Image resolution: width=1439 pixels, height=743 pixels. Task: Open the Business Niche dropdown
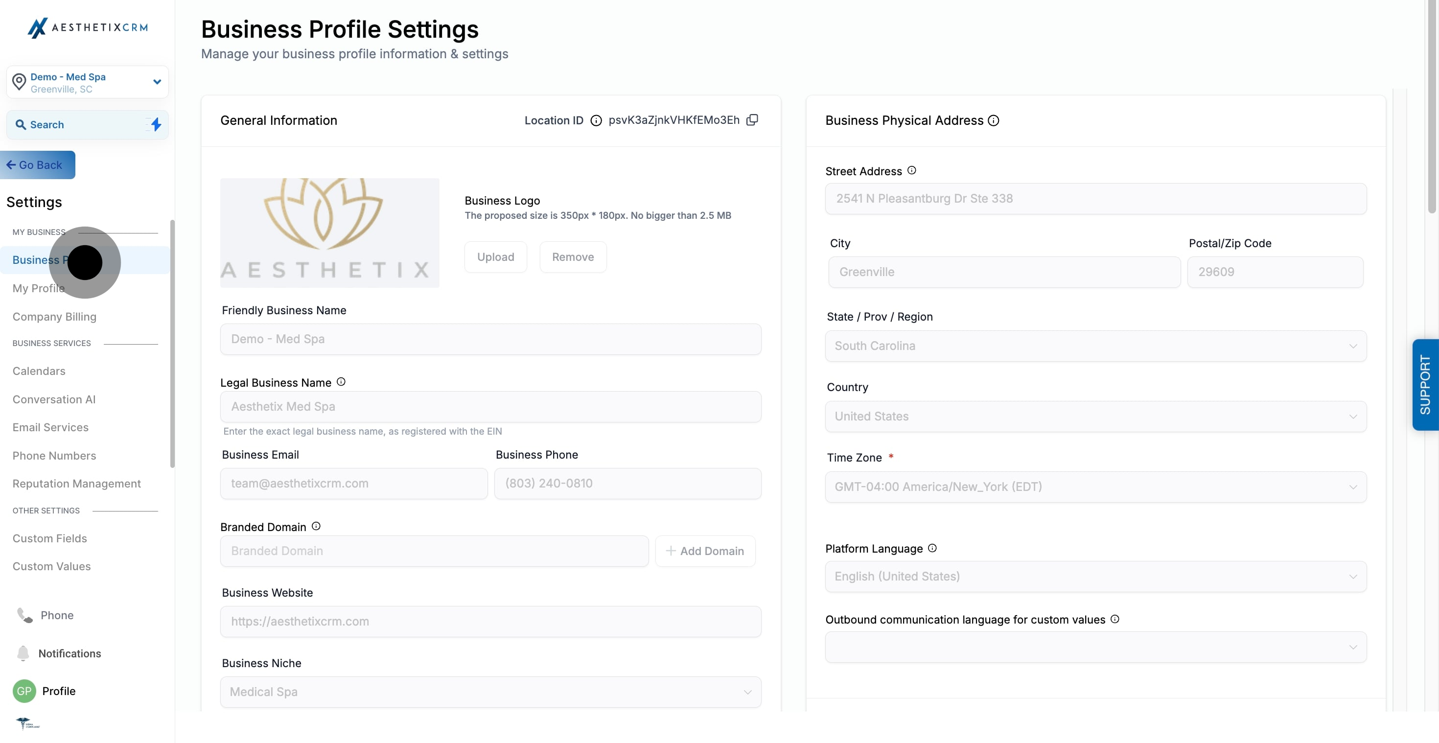(x=490, y=692)
